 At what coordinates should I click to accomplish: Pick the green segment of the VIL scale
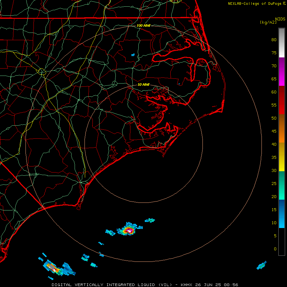(282, 185)
